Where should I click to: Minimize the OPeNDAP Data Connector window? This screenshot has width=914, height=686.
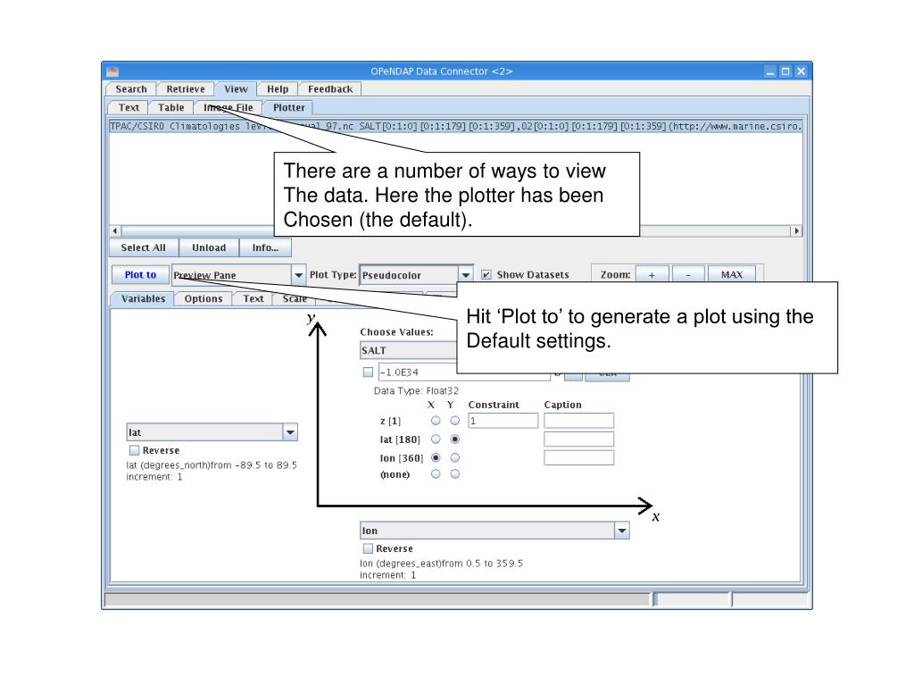pyautogui.click(x=770, y=71)
